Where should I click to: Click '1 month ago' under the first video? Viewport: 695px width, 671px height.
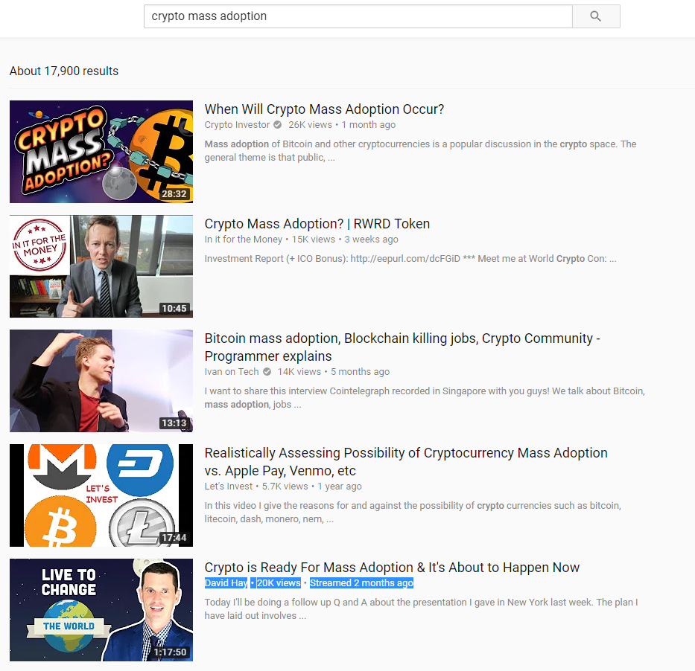(368, 125)
